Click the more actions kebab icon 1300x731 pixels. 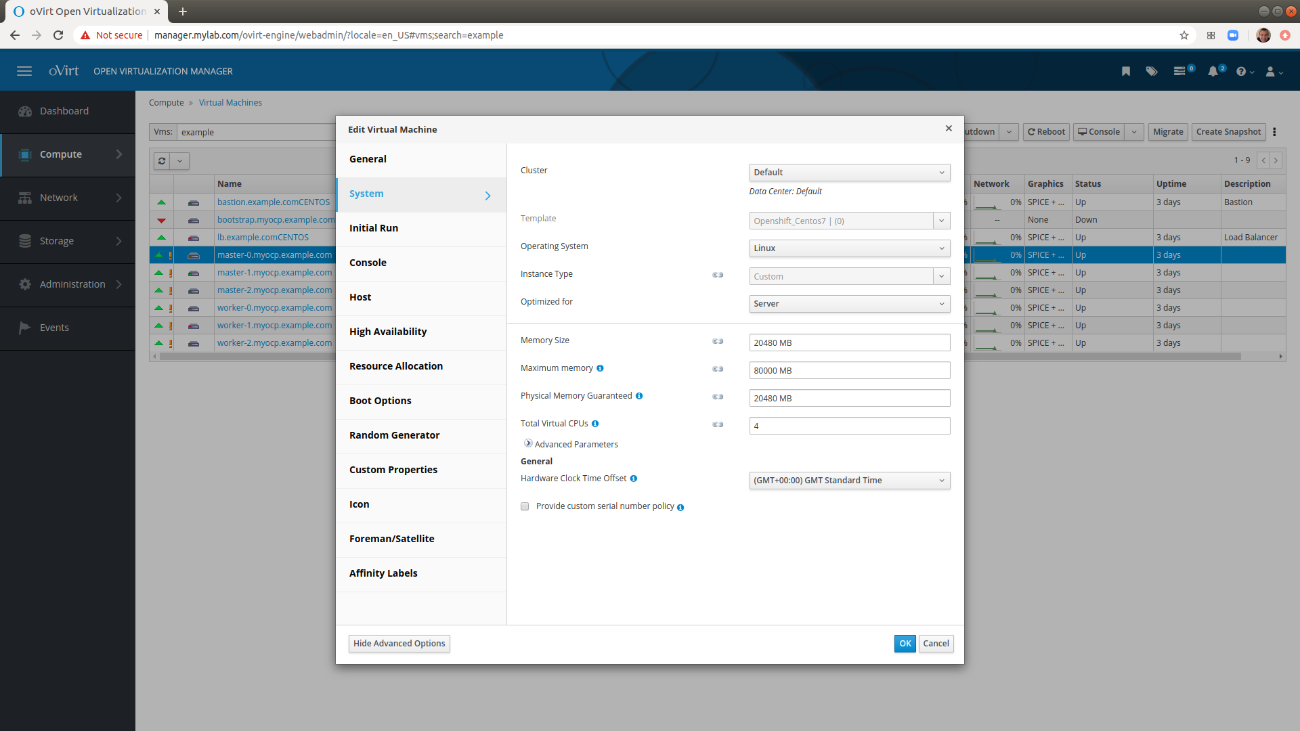[x=1274, y=132]
